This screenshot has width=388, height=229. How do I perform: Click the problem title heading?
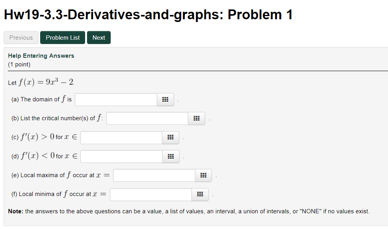[x=148, y=14]
